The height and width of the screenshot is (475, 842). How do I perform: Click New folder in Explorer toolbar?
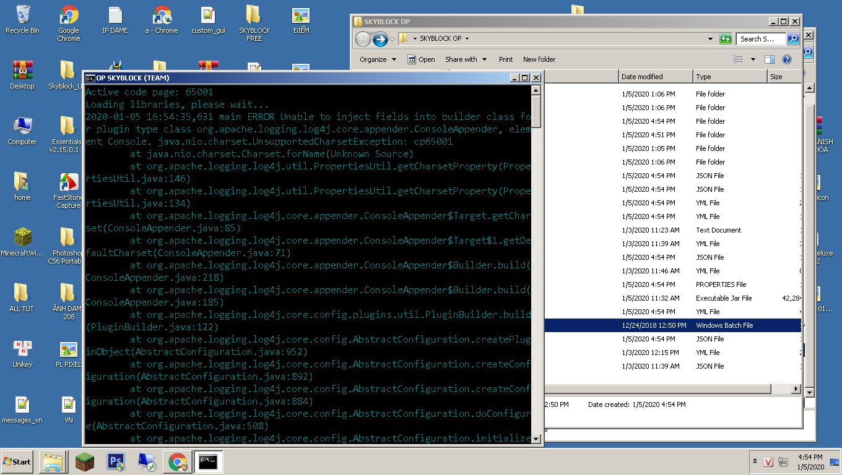539,59
